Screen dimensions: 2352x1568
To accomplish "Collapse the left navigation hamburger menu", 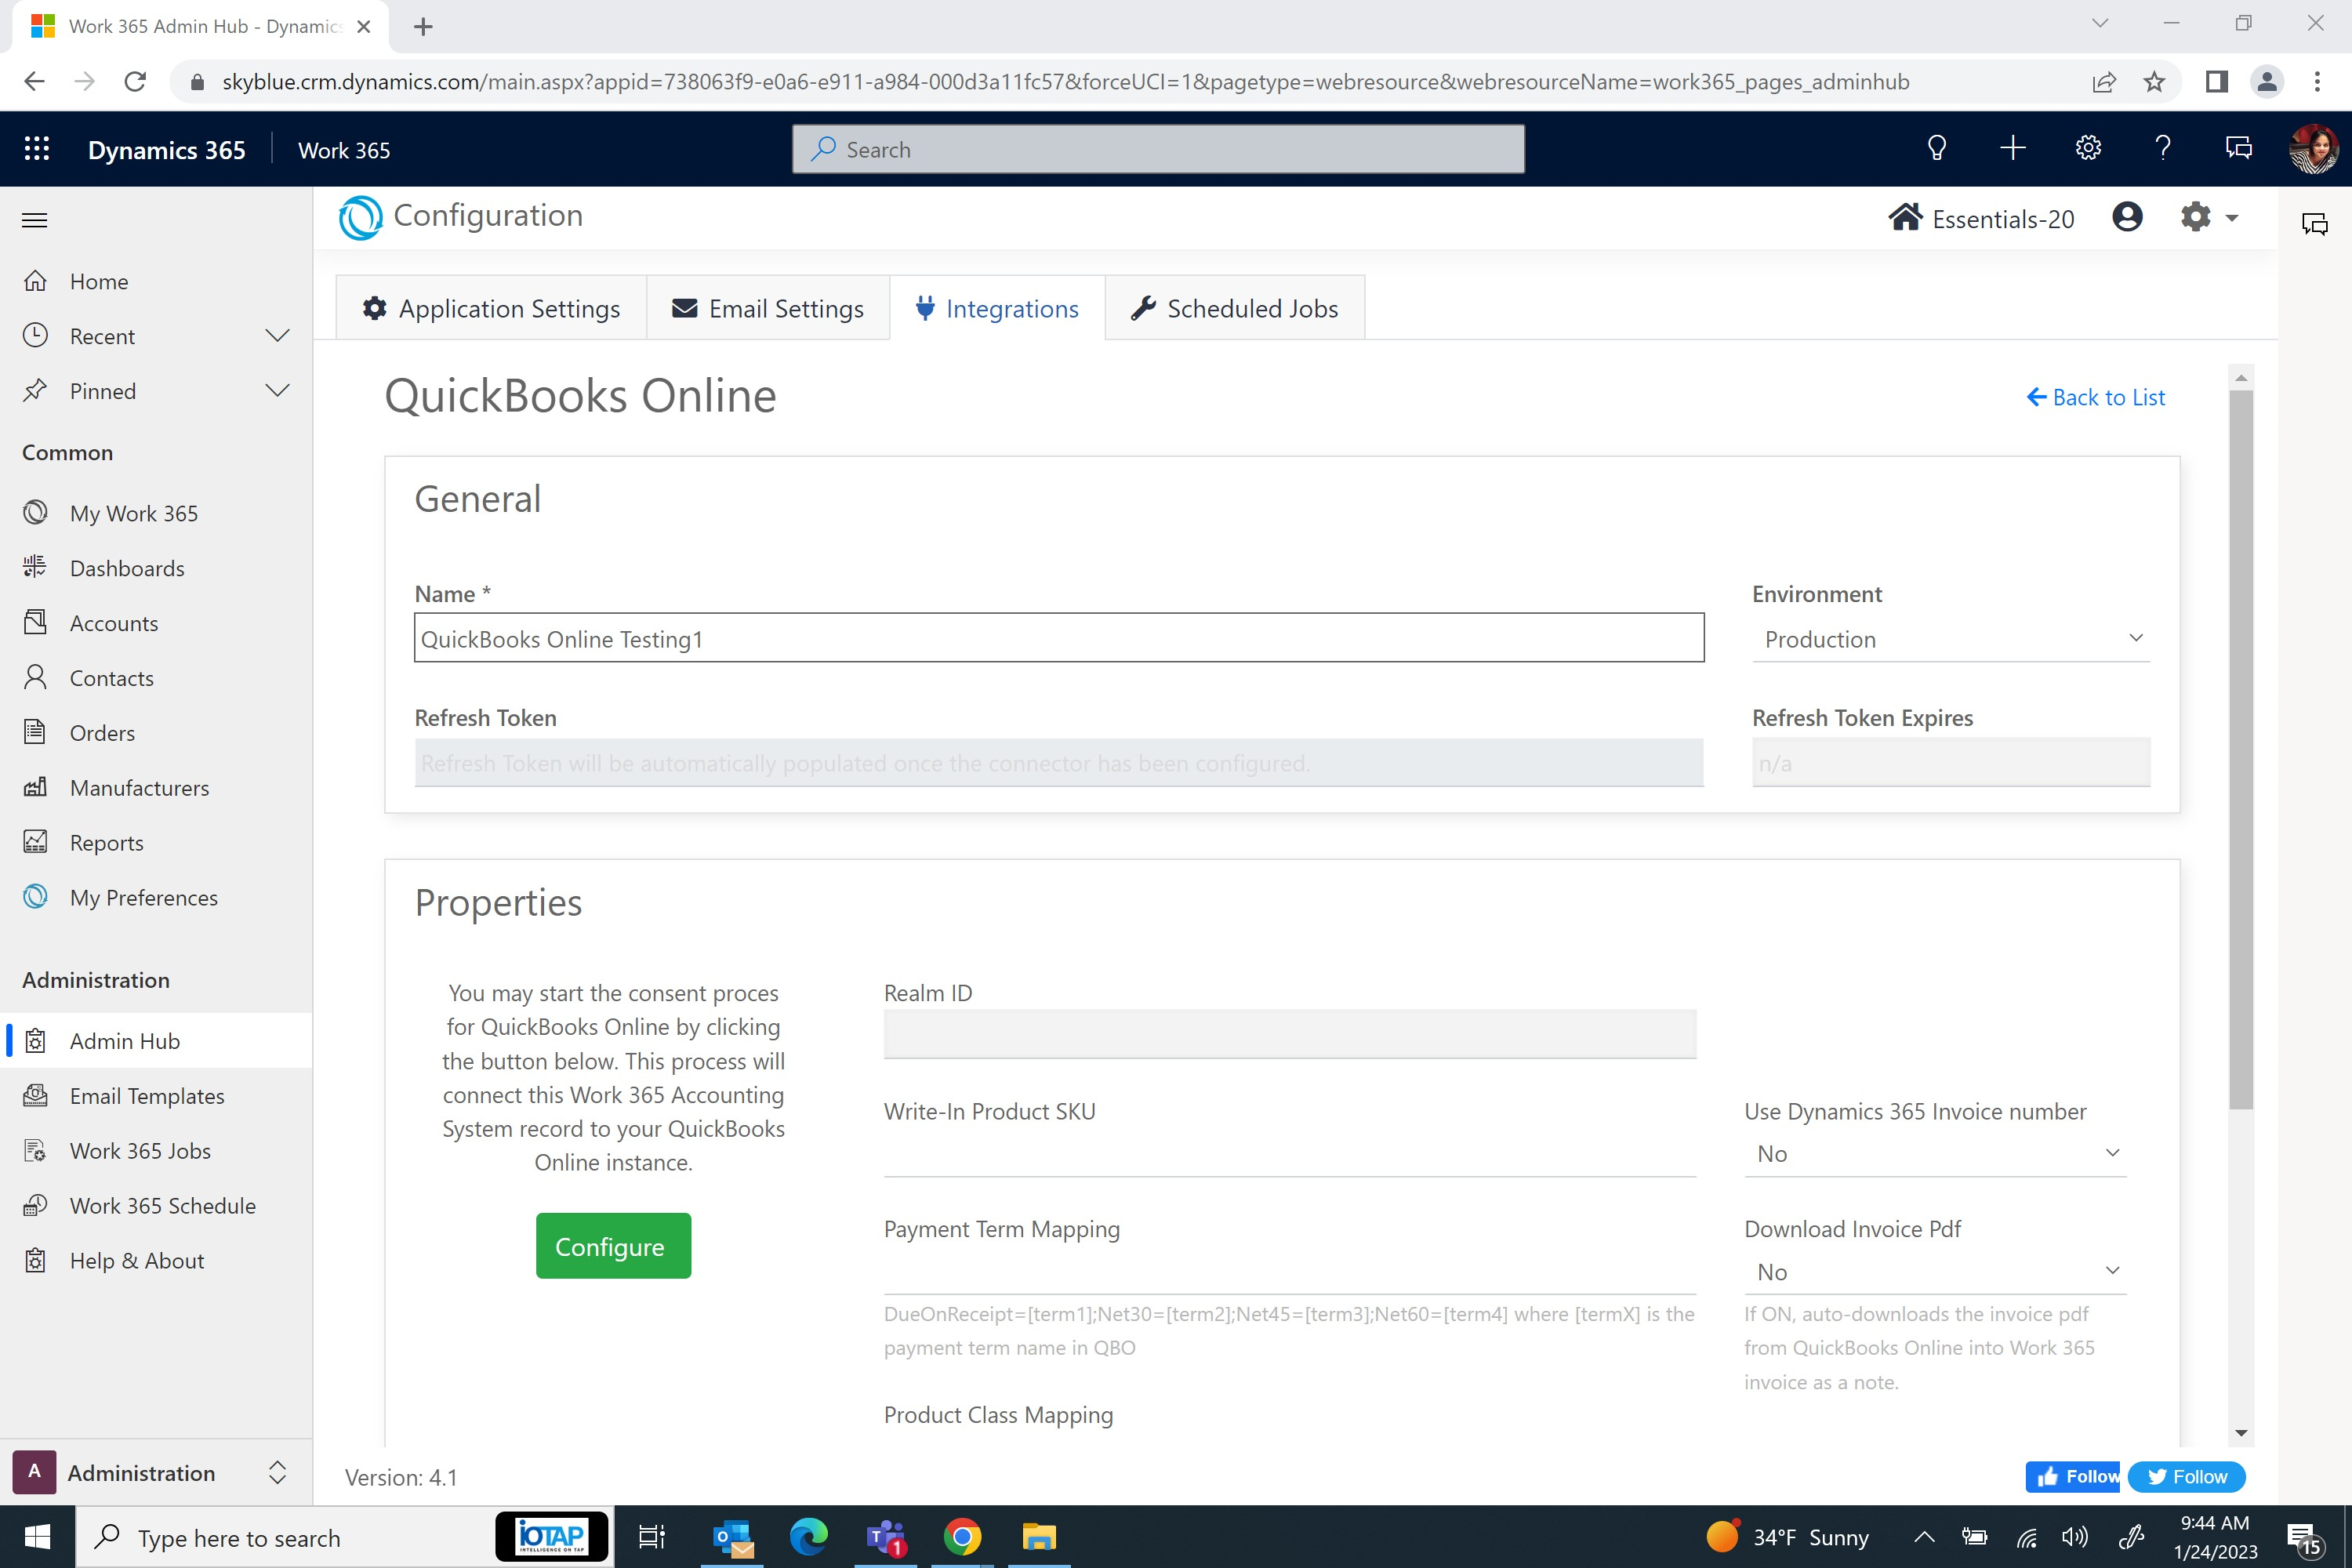I will tap(35, 220).
